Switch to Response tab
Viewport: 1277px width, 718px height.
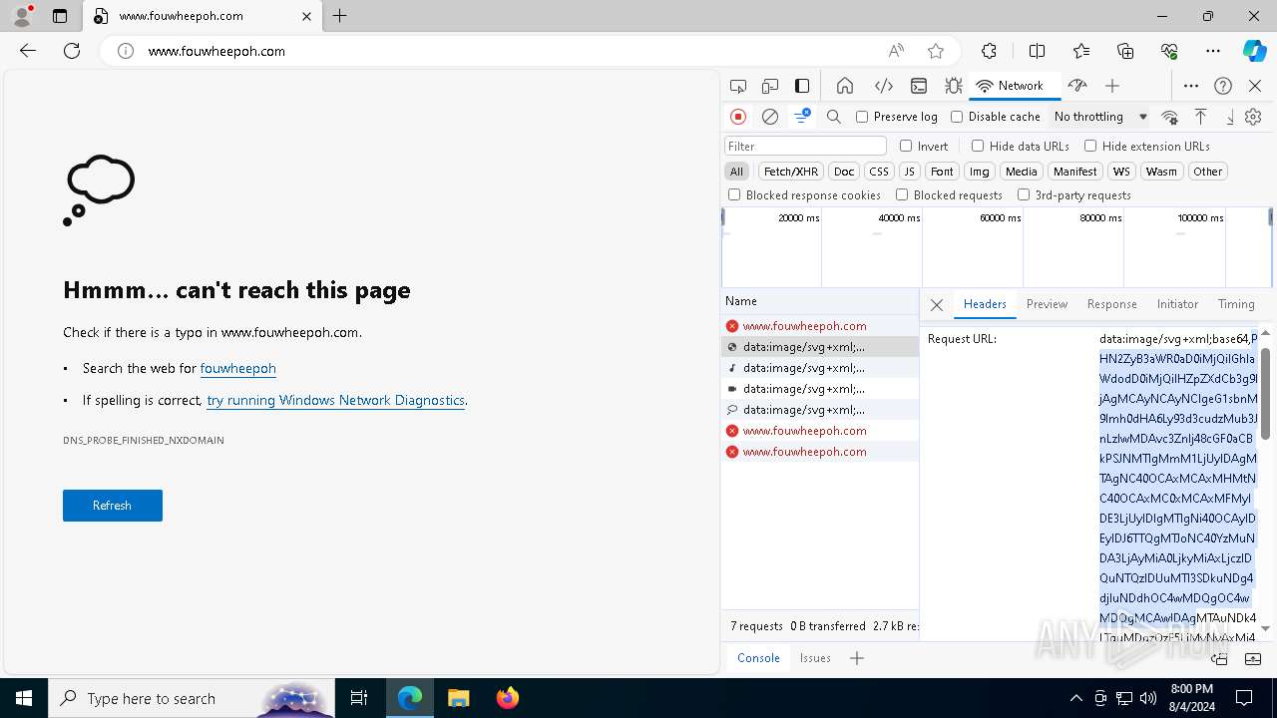pos(1111,304)
